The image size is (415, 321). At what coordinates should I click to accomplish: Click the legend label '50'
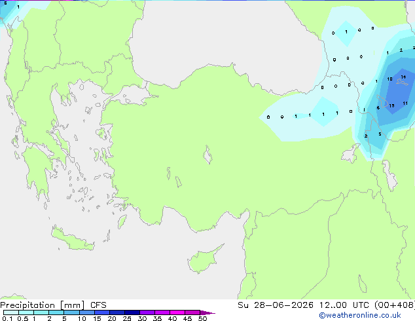[202, 318]
